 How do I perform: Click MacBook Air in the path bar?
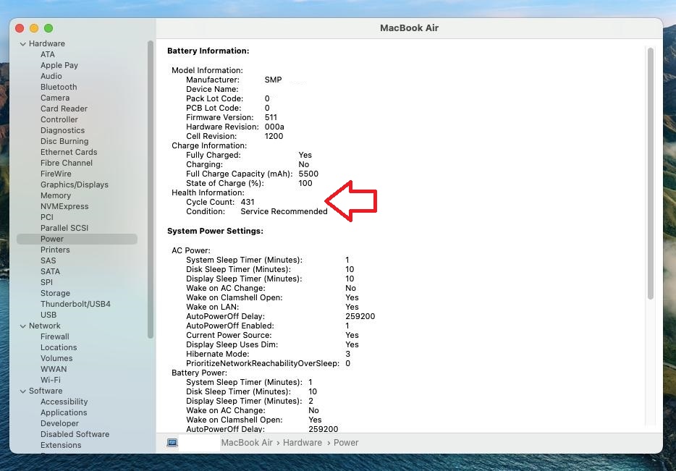coord(247,443)
